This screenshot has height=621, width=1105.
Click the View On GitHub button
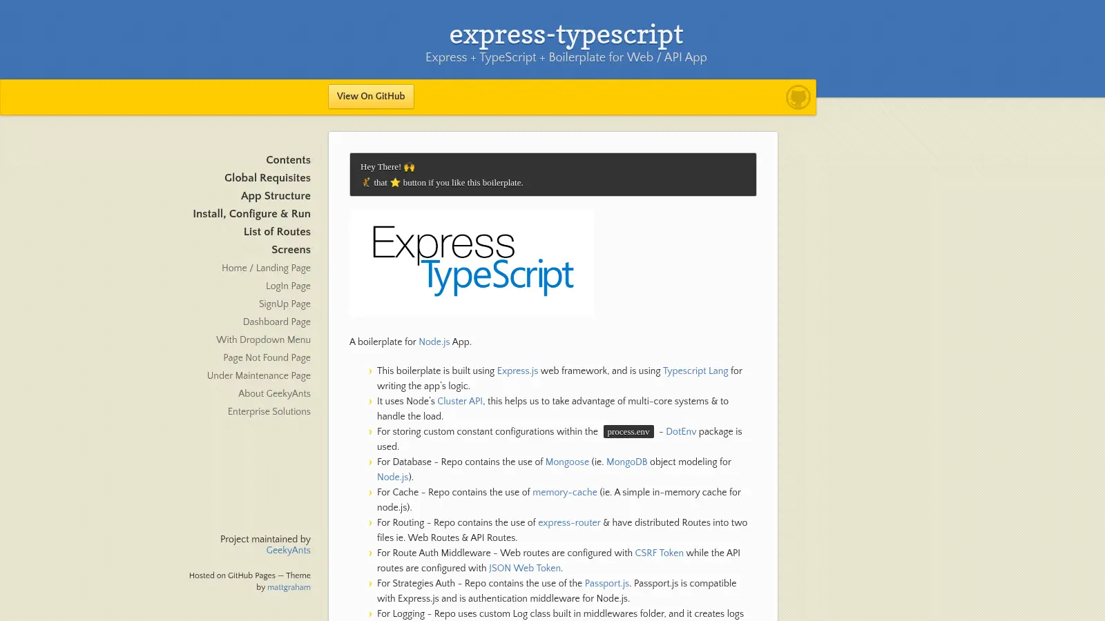371,97
